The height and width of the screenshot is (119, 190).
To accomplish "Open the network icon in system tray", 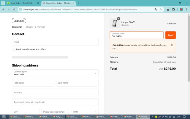I will [x=174, y=117].
